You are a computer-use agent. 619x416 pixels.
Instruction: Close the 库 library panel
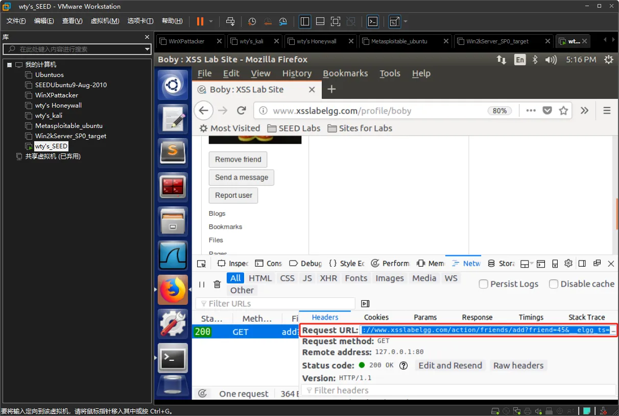click(x=147, y=37)
